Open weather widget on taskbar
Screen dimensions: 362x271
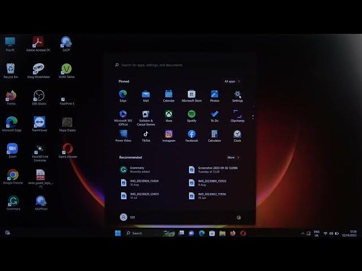pos(7,233)
